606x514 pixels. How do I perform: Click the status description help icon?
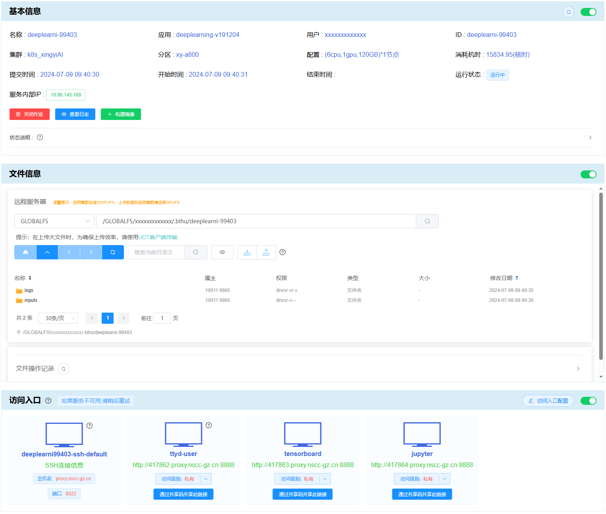40,137
